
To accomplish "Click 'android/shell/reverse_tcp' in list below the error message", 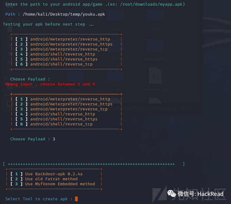I will pyautogui.click(x=61, y=124).
